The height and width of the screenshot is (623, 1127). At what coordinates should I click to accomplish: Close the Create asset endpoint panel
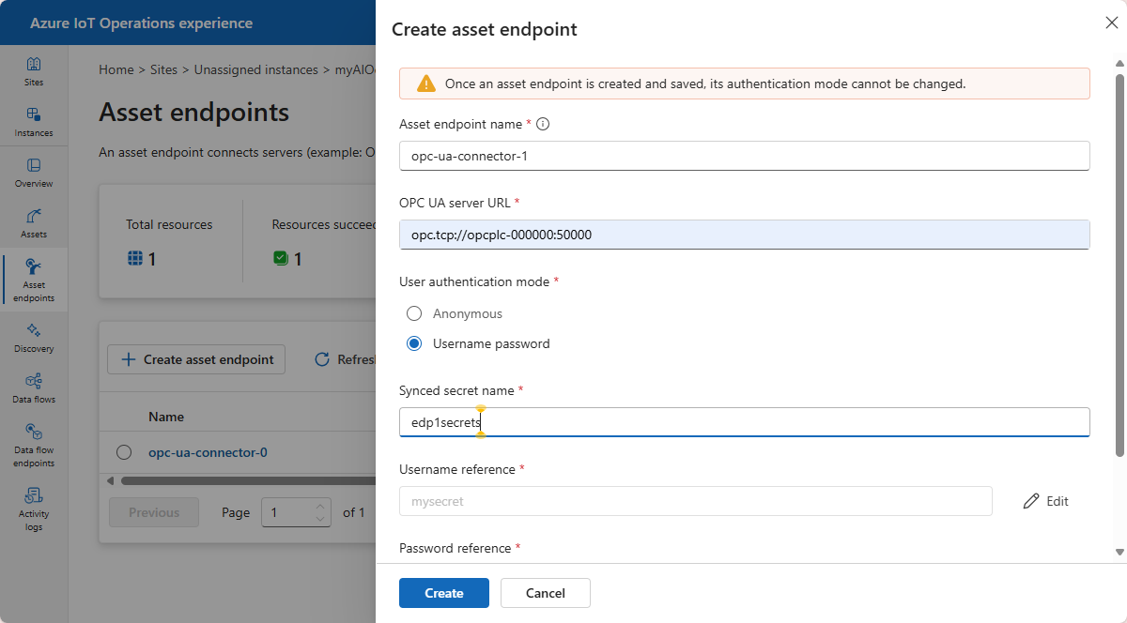(1112, 23)
